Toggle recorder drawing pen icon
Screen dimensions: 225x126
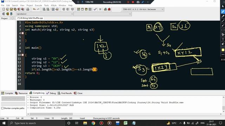(x=143, y=2)
